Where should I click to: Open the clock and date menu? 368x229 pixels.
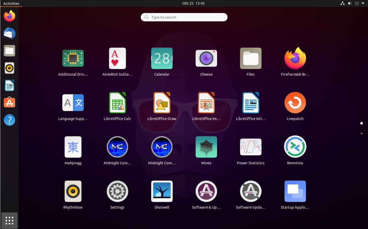coord(193,3)
